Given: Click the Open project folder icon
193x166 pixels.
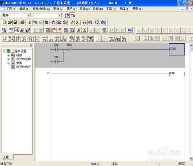Looking at the screenshot, I should pos(10,22).
